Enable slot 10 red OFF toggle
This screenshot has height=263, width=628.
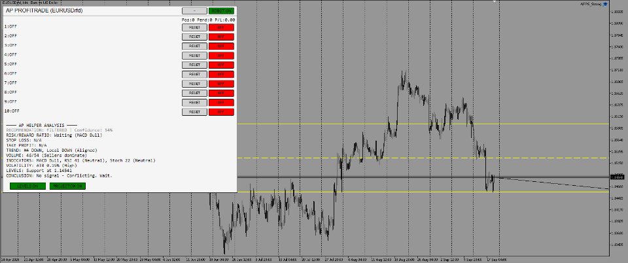(x=221, y=112)
